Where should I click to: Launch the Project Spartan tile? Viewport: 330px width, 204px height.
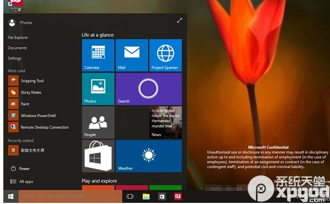(166, 55)
